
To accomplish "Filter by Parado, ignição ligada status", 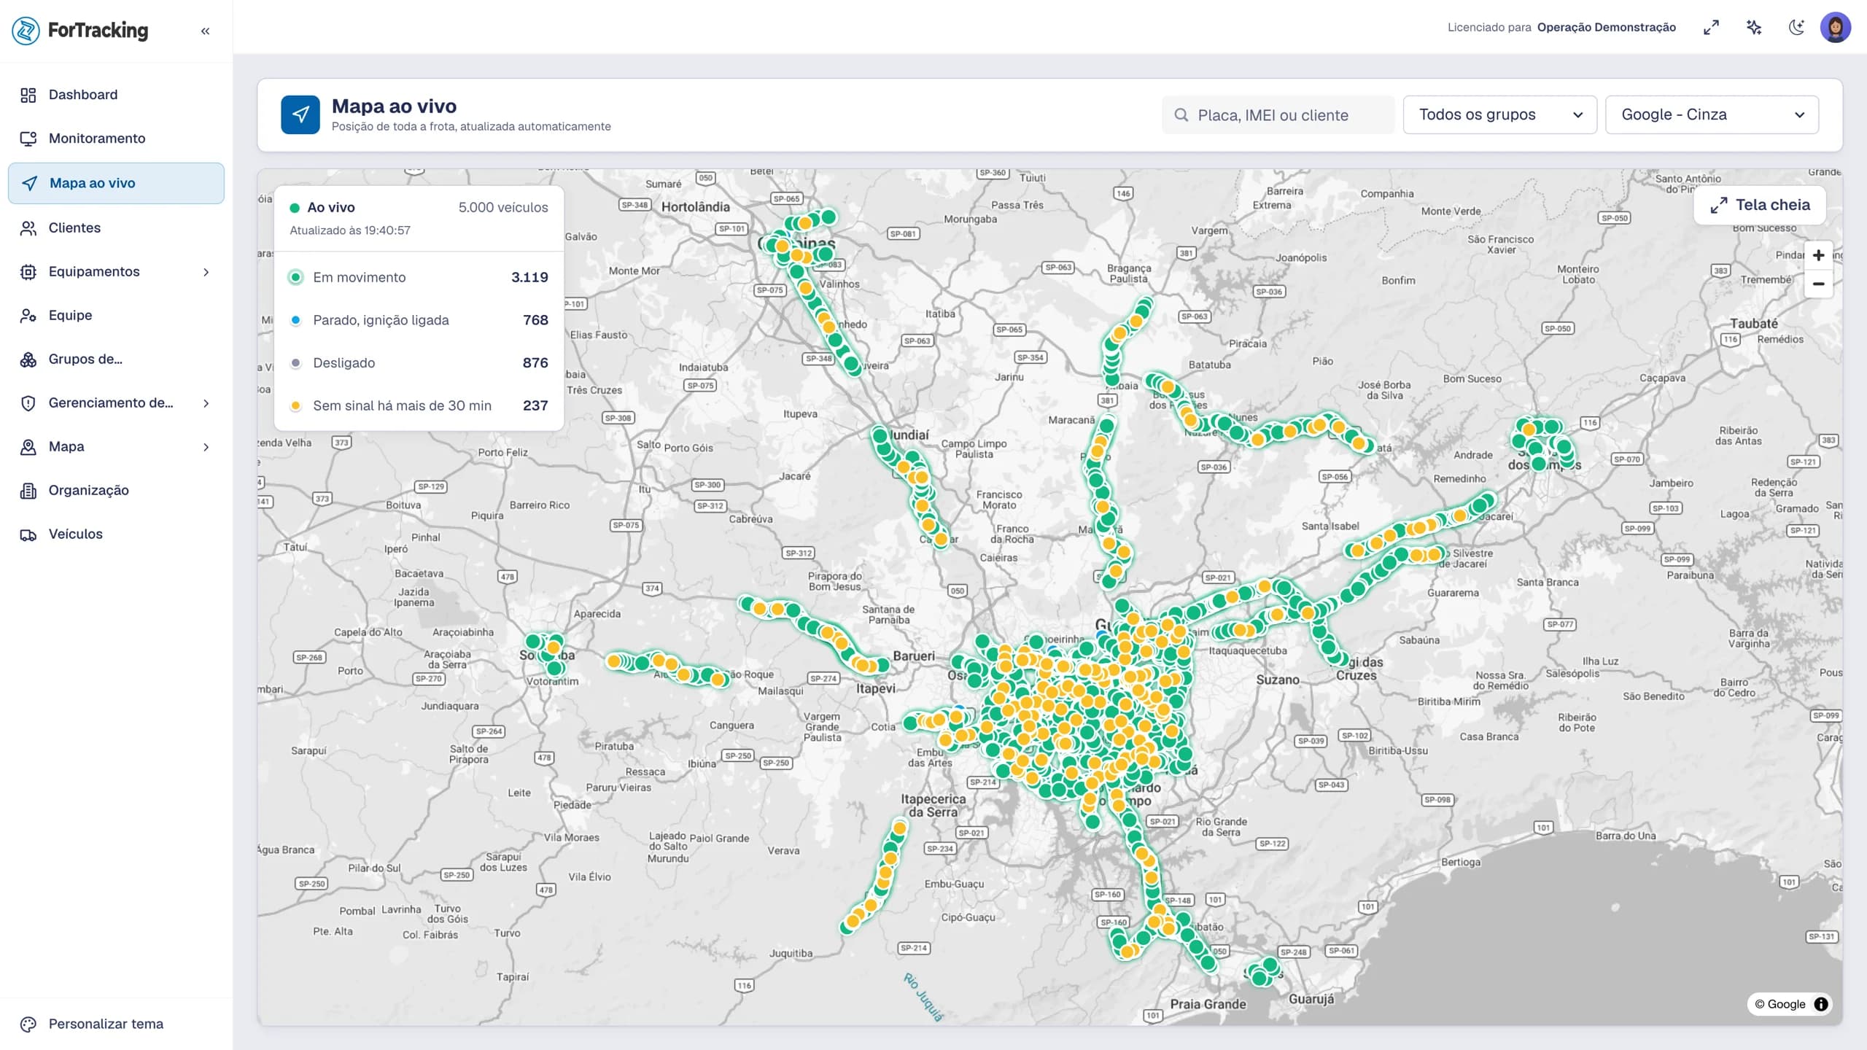I will tap(419, 320).
